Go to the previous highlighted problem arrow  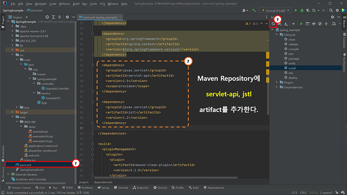click(x=262, y=23)
